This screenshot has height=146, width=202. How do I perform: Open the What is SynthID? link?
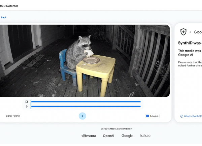click(x=193, y=116)
